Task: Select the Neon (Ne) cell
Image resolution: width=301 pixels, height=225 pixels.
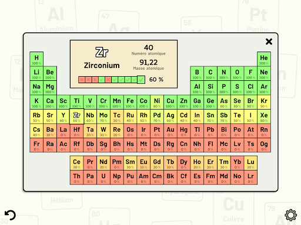Action: pyautogui.click(x=264, y=73)
